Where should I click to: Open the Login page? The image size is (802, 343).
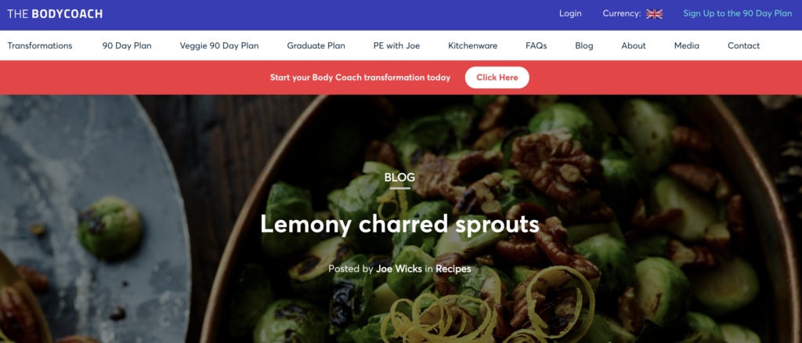(570, 14)
